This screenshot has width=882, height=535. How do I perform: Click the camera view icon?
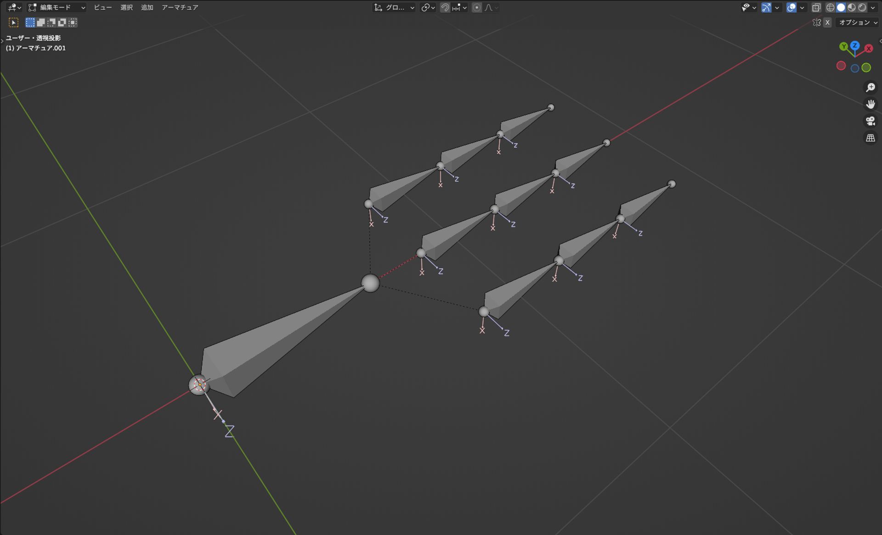(871, 120)
